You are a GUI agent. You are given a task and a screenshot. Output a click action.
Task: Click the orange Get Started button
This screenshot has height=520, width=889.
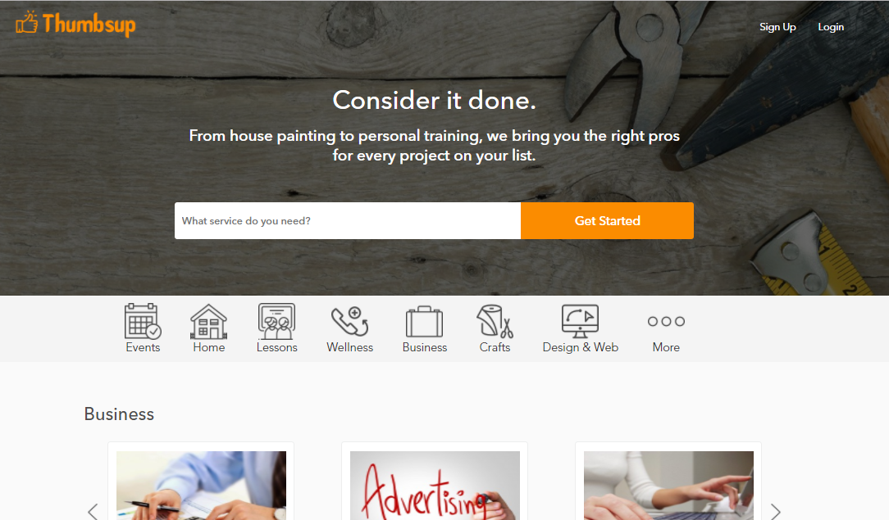tap(607, 220)
